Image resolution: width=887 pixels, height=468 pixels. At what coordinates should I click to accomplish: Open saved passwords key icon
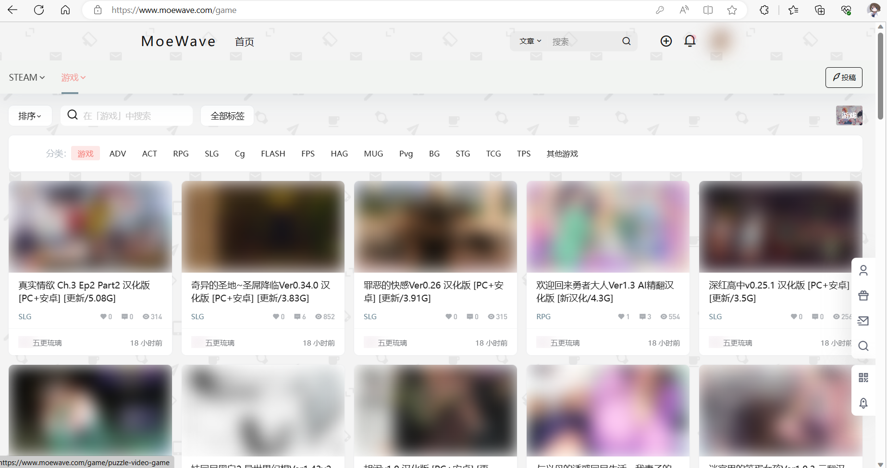click(660, 10)
